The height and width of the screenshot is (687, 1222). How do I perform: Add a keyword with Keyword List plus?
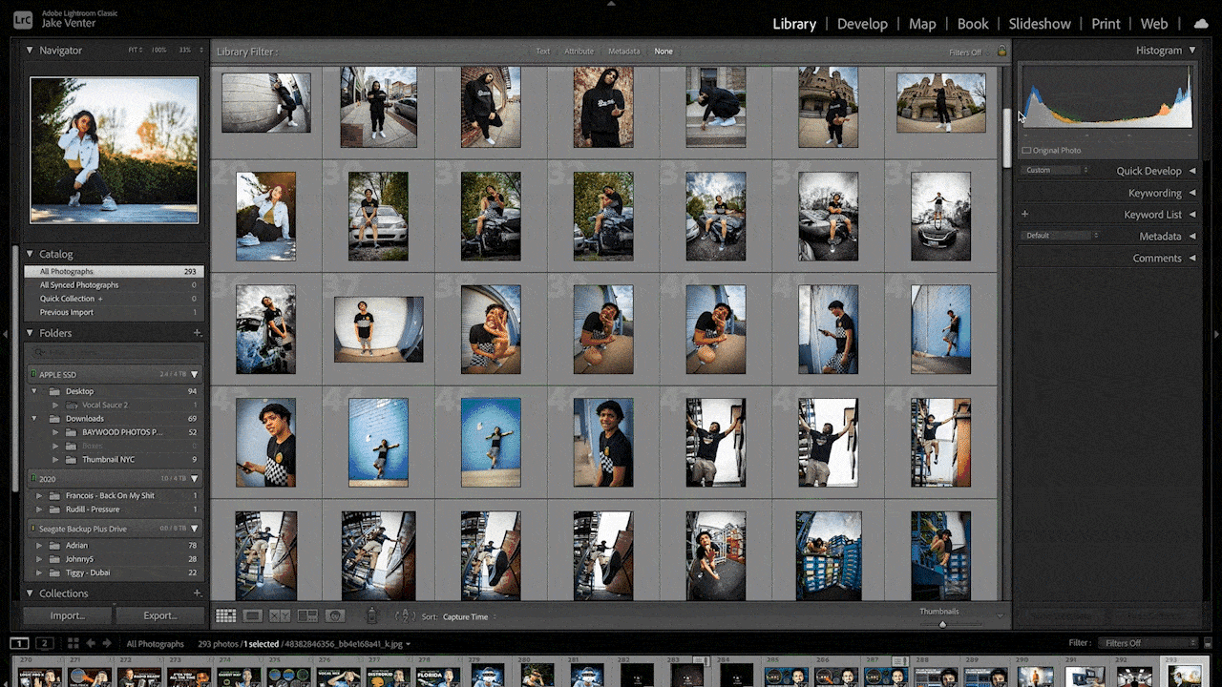(1024, 215)
